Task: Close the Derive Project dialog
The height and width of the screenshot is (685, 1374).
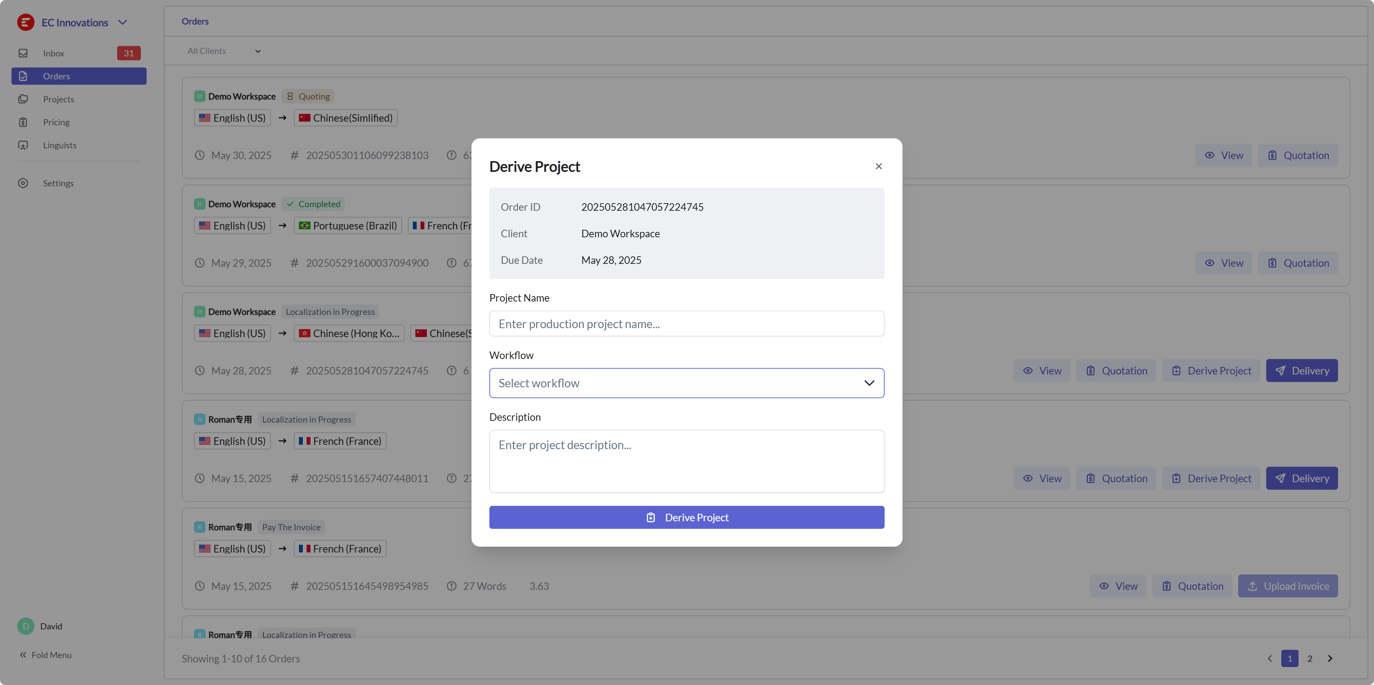Action: (x=879, y=166)
